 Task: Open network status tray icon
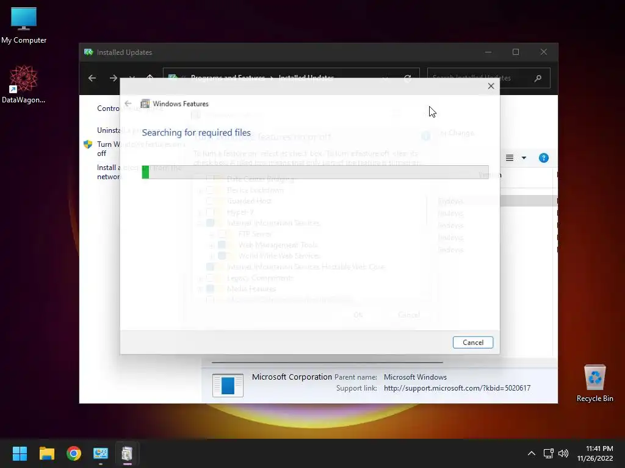549,453
